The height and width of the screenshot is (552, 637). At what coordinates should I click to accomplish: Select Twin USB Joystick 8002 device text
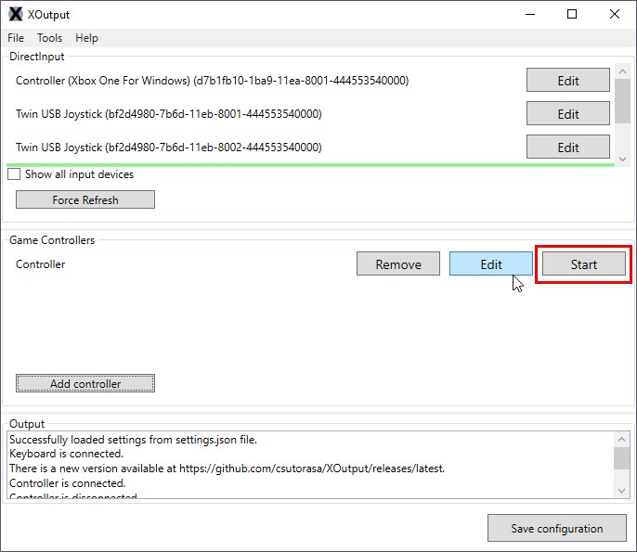169,147
